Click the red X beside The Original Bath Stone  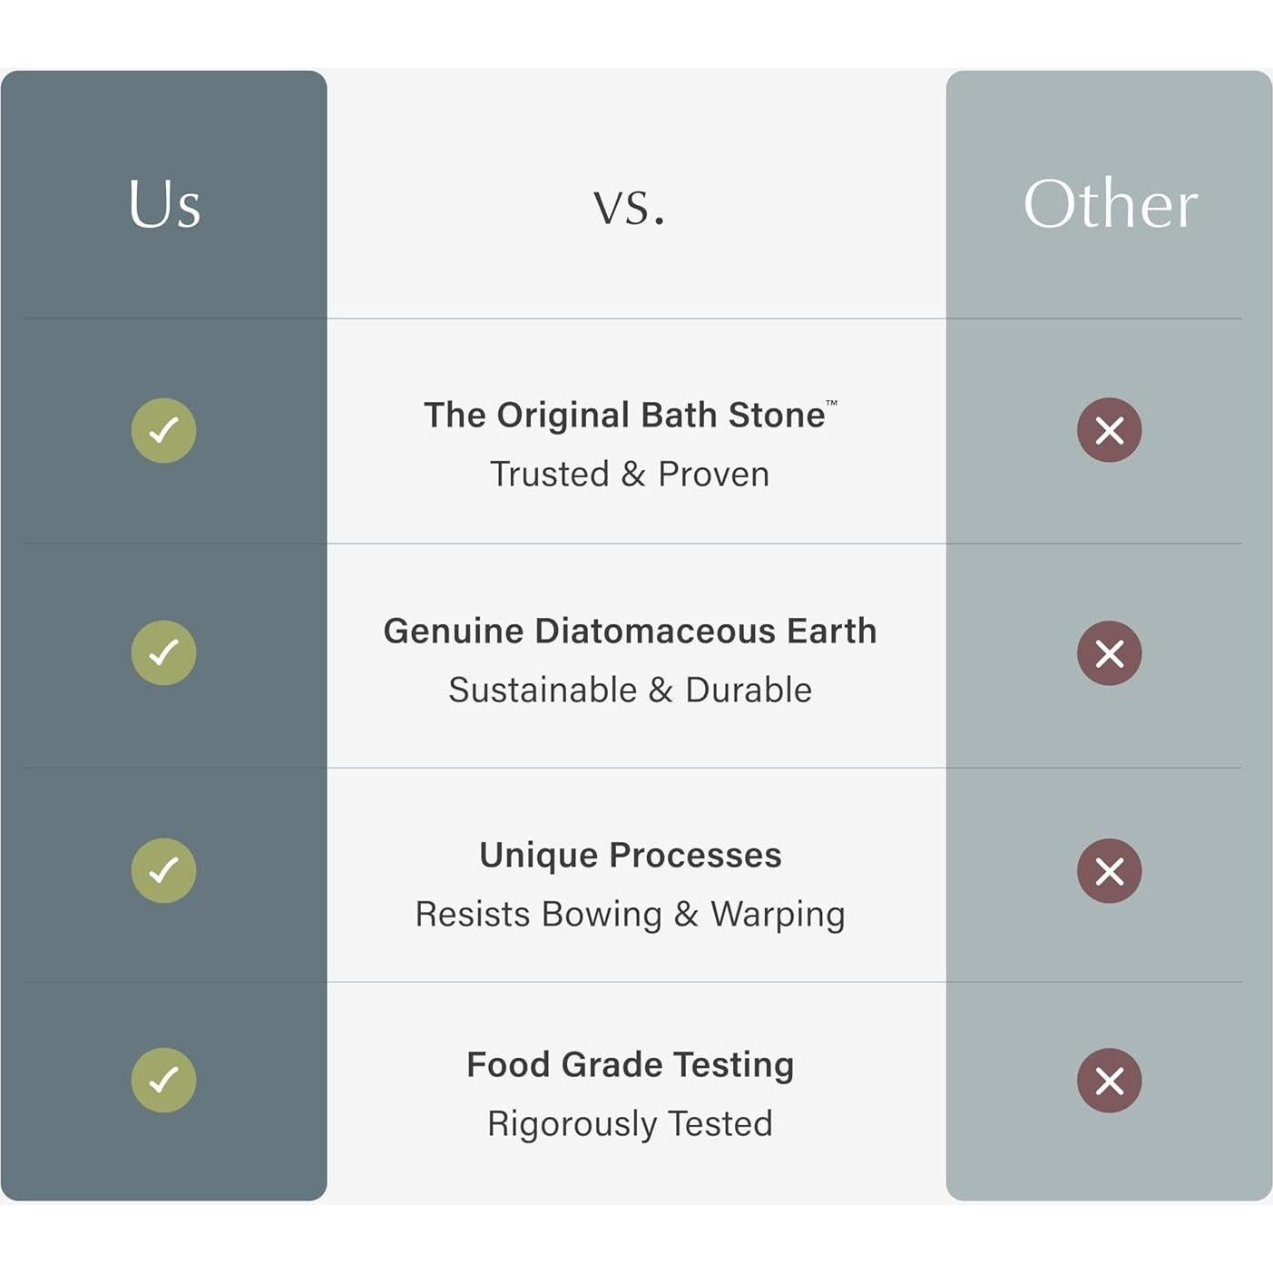click(1109, 430)
